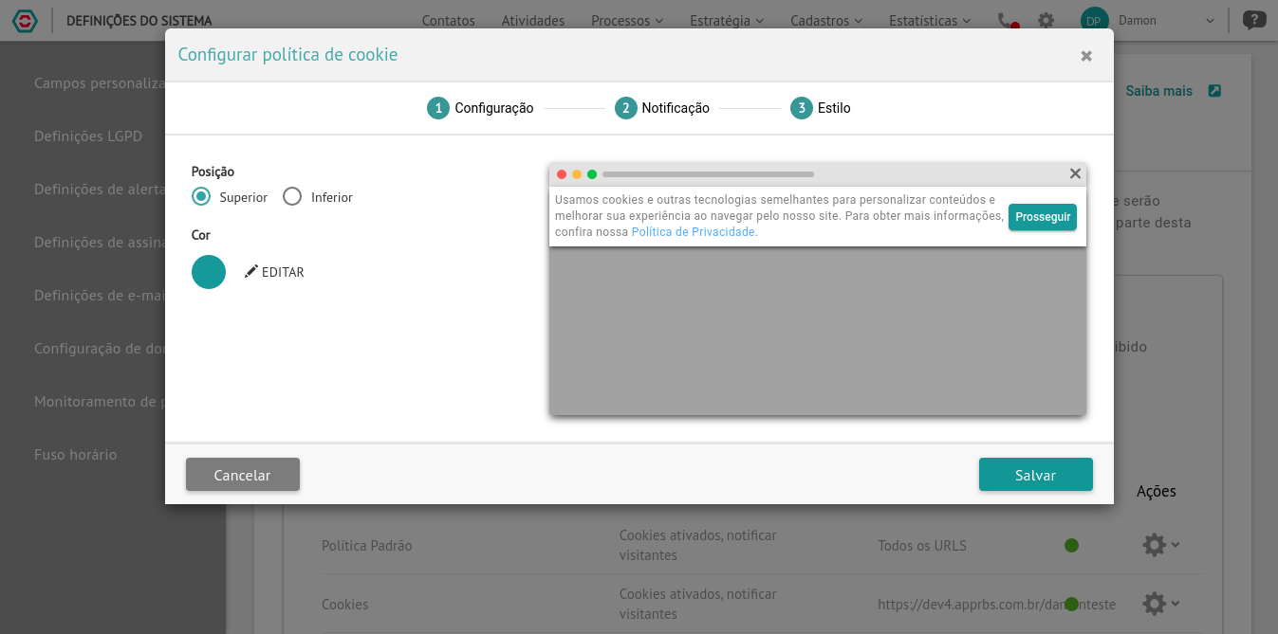
Task: Click the X in the preview browser window
Action: [x=1075, y=173]
